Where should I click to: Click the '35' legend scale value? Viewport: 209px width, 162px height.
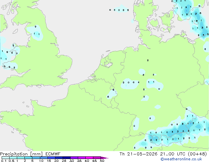click(x=79, y=161)
